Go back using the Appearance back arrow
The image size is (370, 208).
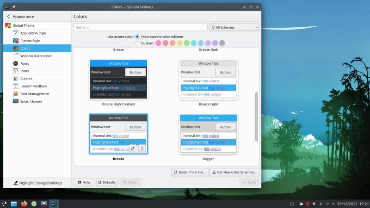pyautogui.click(x=8, y=16)
